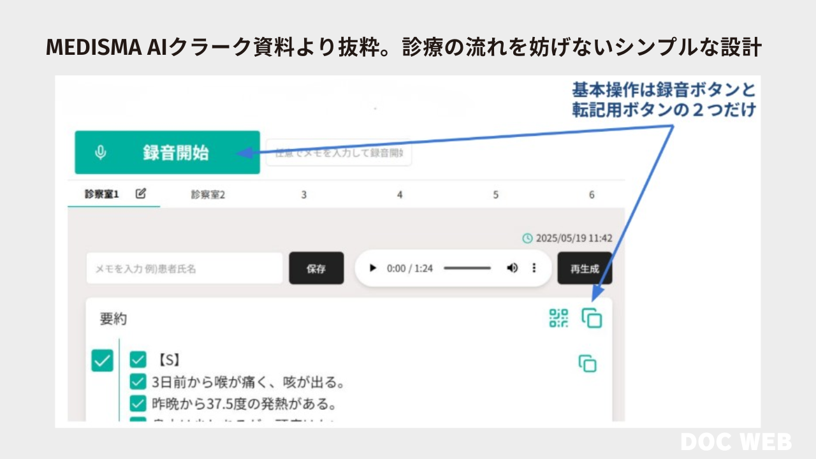Switch to the 診察室2 tab
816x459 pixels.
point(208,195)
